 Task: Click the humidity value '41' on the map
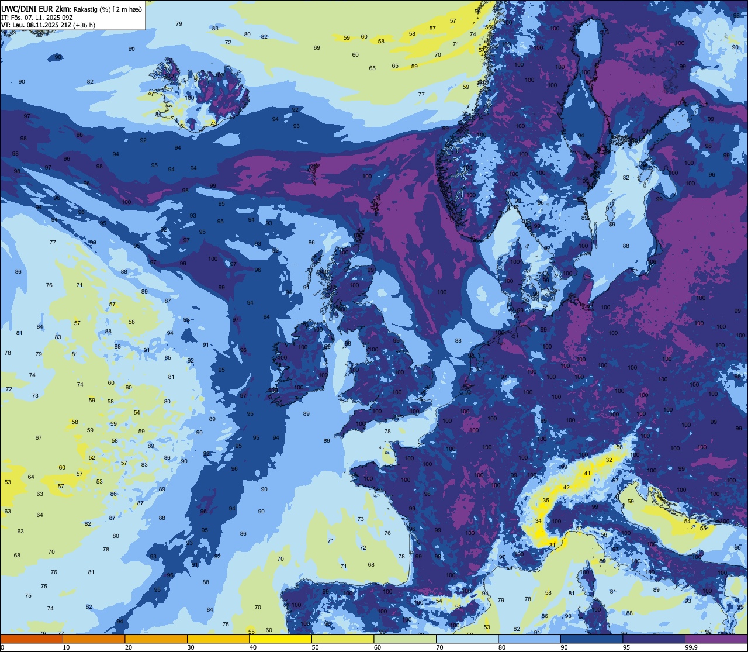pos(587,473)
